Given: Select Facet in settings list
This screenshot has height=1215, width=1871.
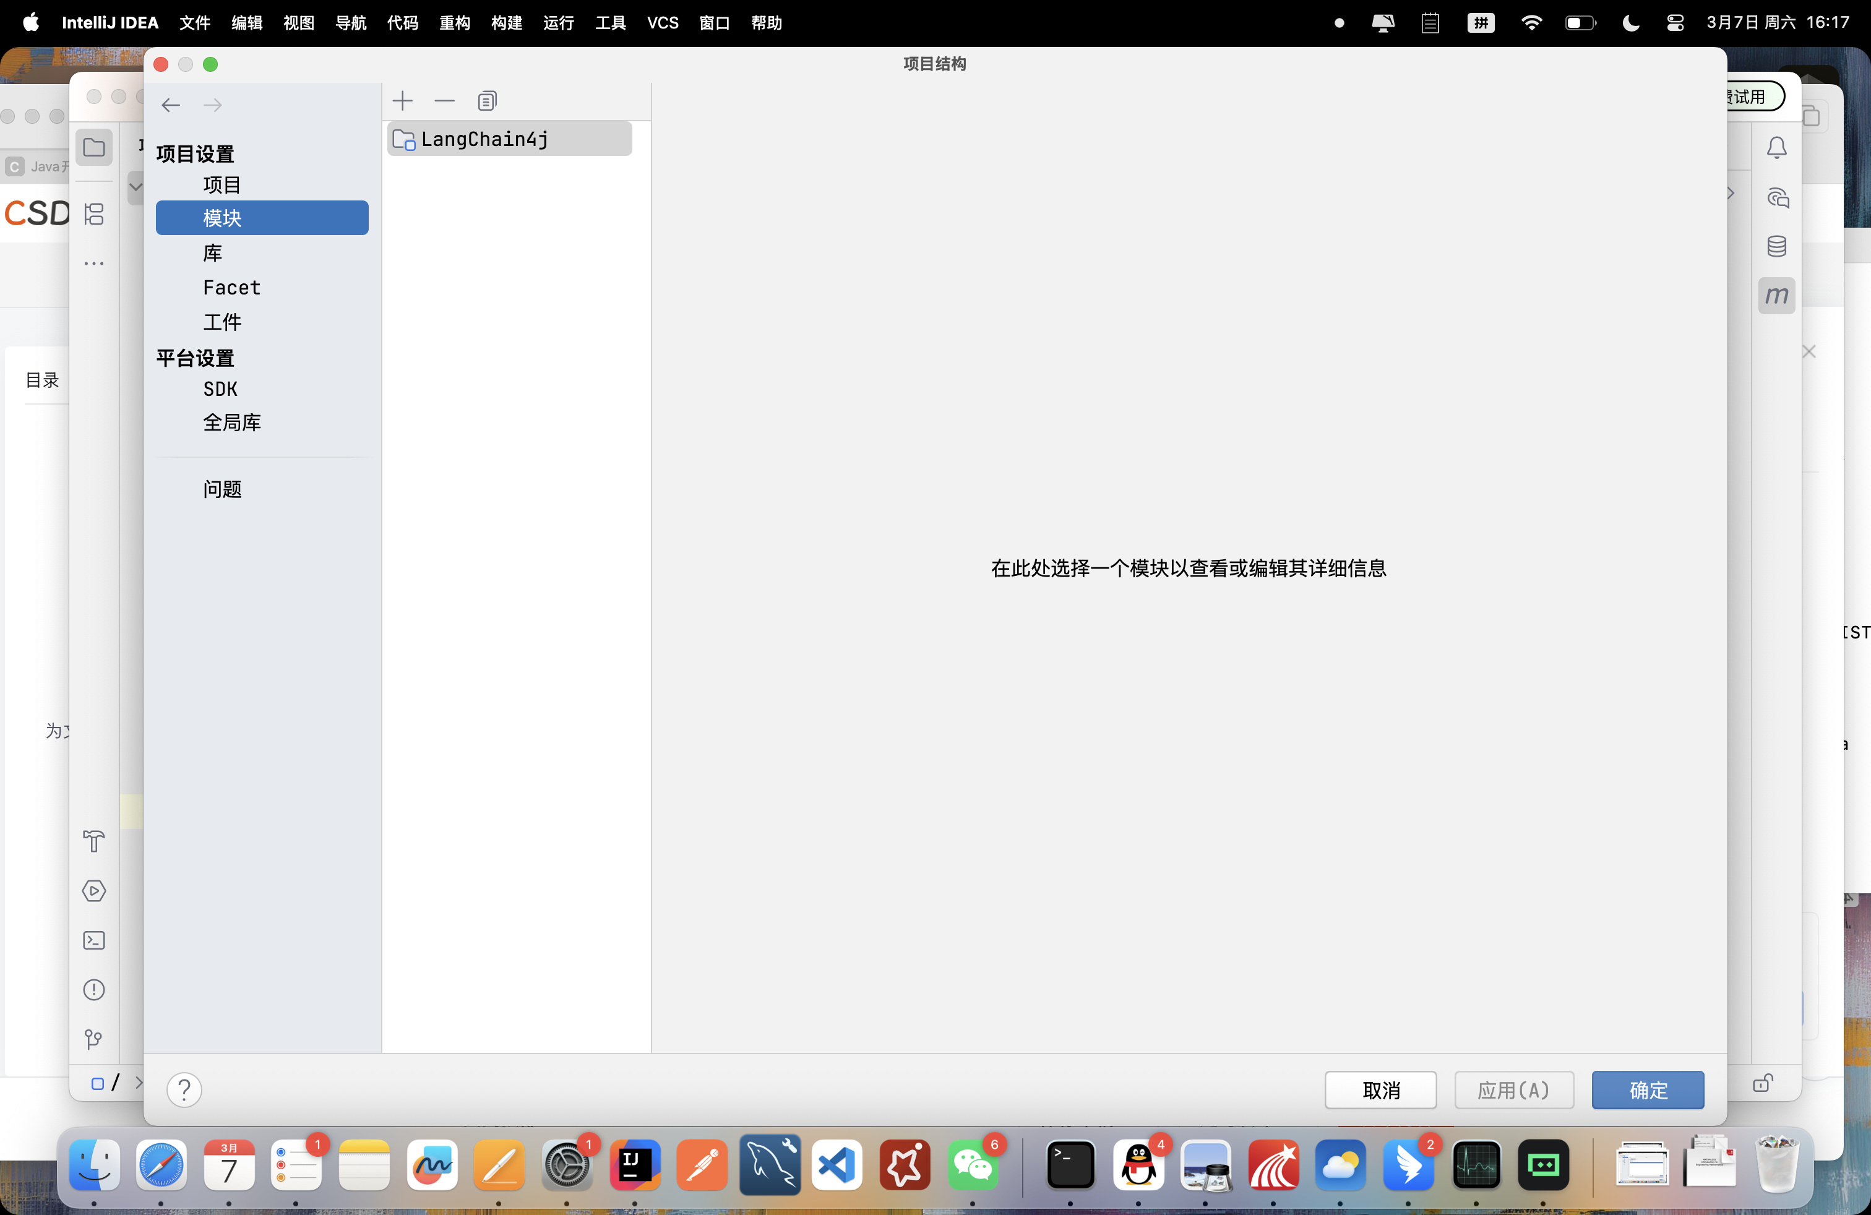Looking at the screenshot, I should click(x=231, y=288).
